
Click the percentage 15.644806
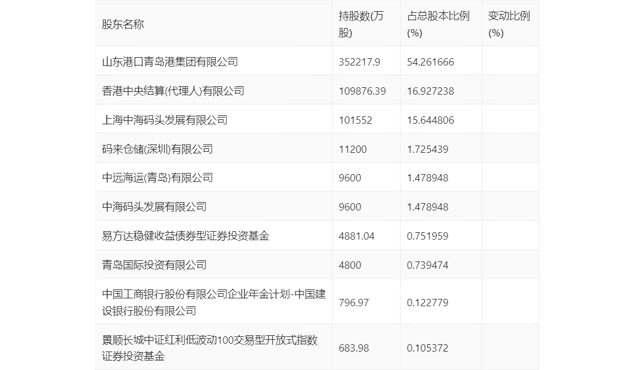[431, 120]
